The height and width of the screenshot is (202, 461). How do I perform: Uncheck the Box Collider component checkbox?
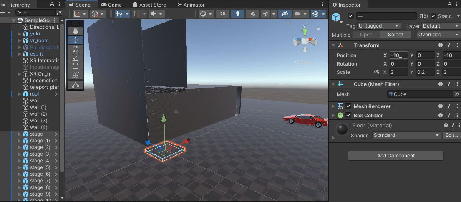tap(348, 116)
